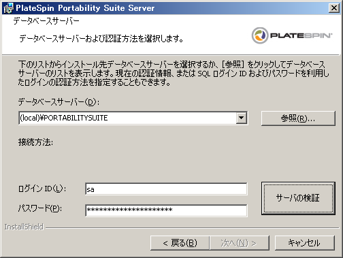
Task: Click the PlateSpin logo
Action: pyautogui.click(x=292, y=35)
